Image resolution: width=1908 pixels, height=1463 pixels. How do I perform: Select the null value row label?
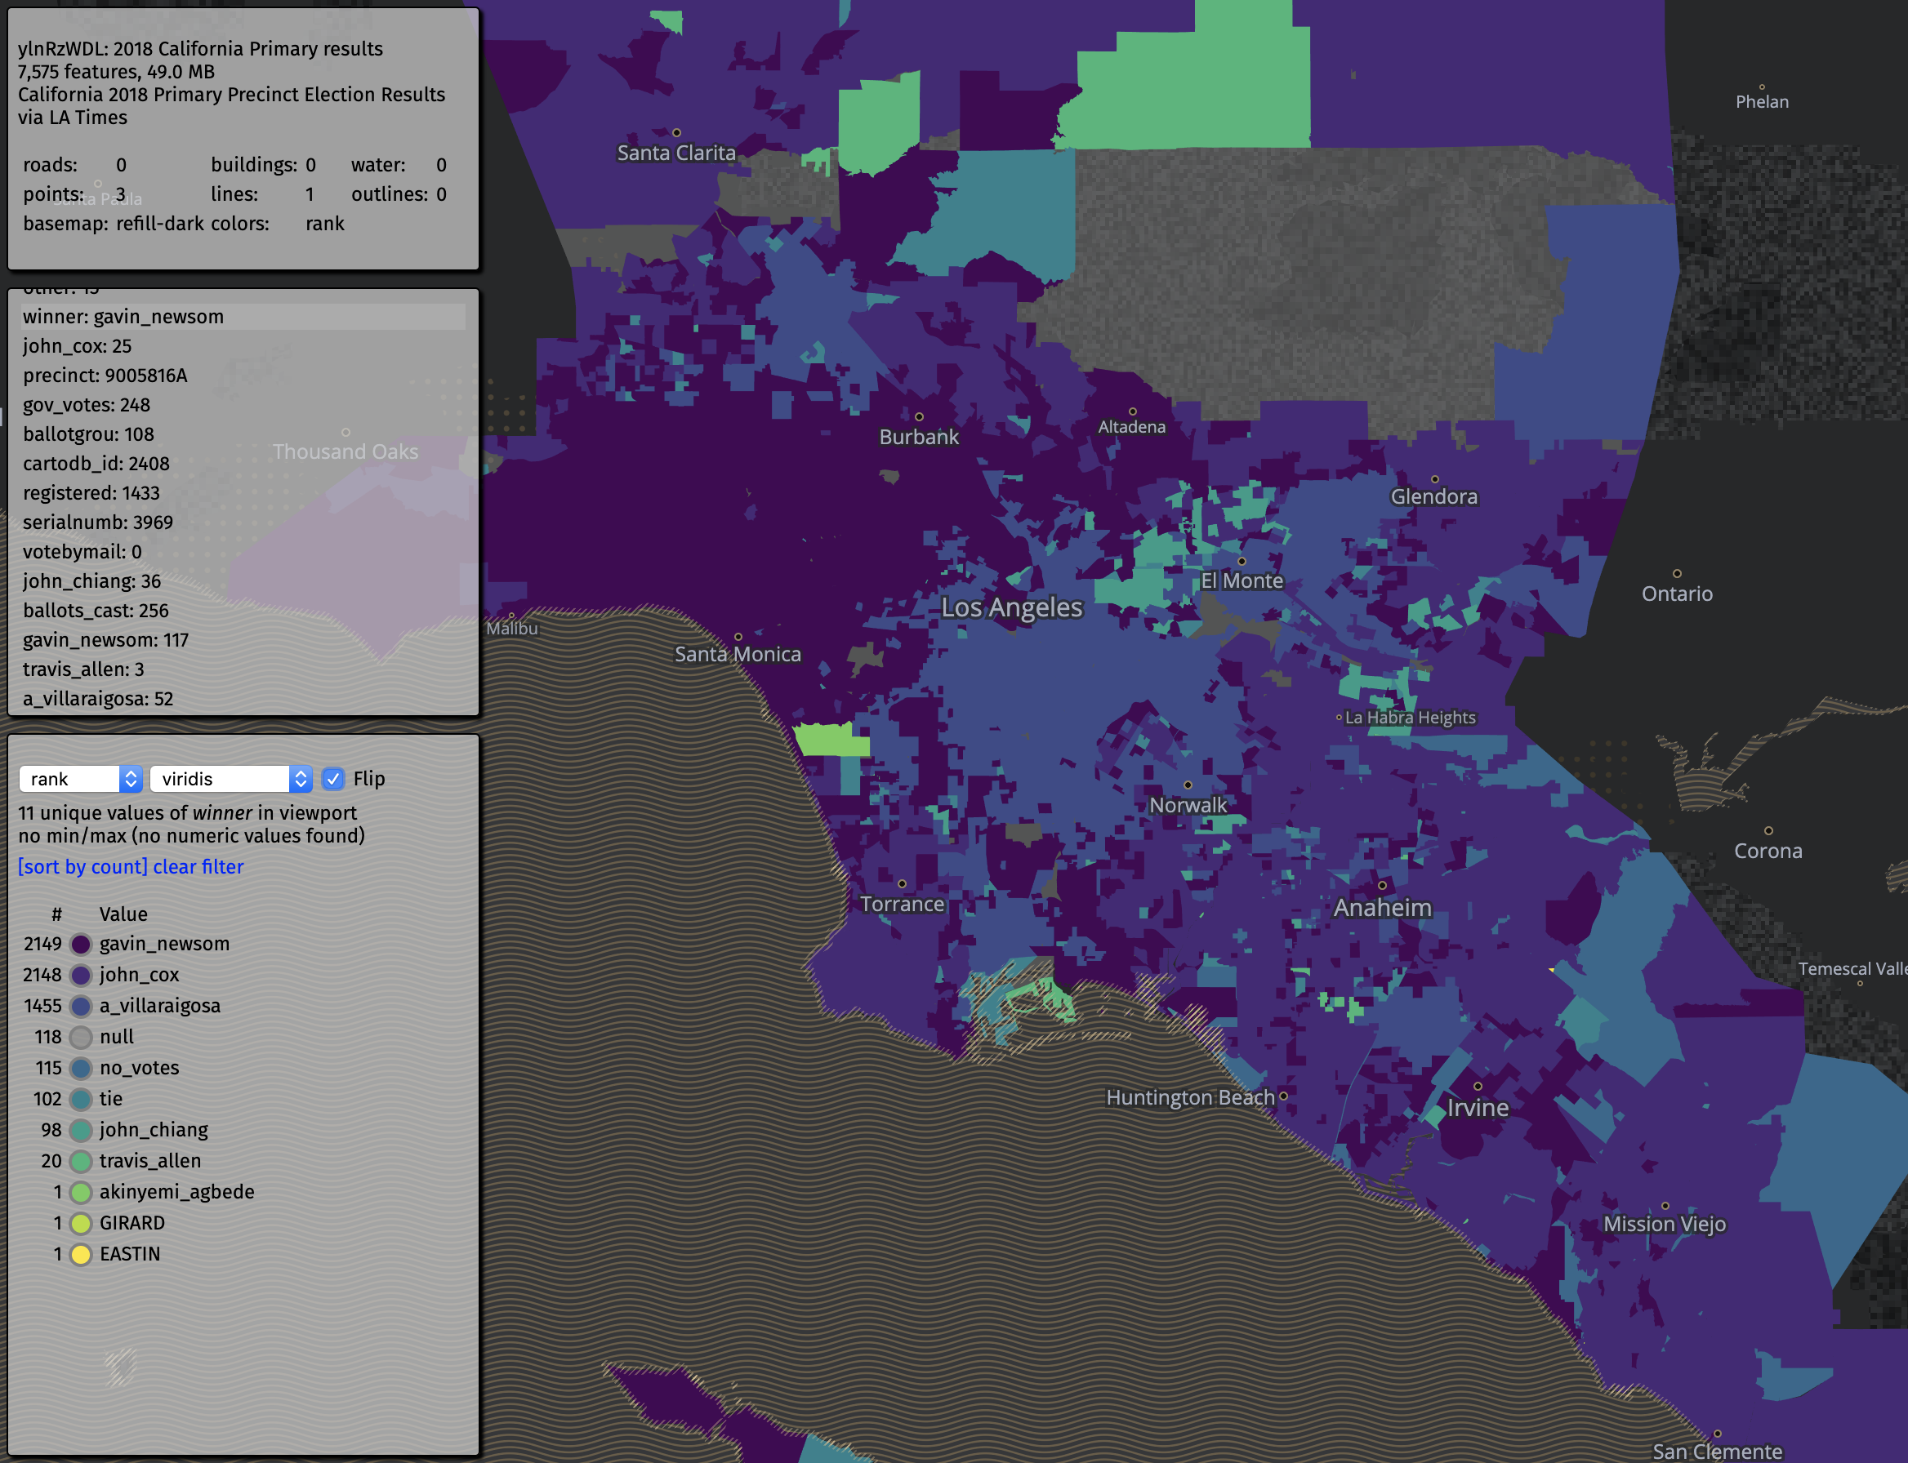[117, 1037]
